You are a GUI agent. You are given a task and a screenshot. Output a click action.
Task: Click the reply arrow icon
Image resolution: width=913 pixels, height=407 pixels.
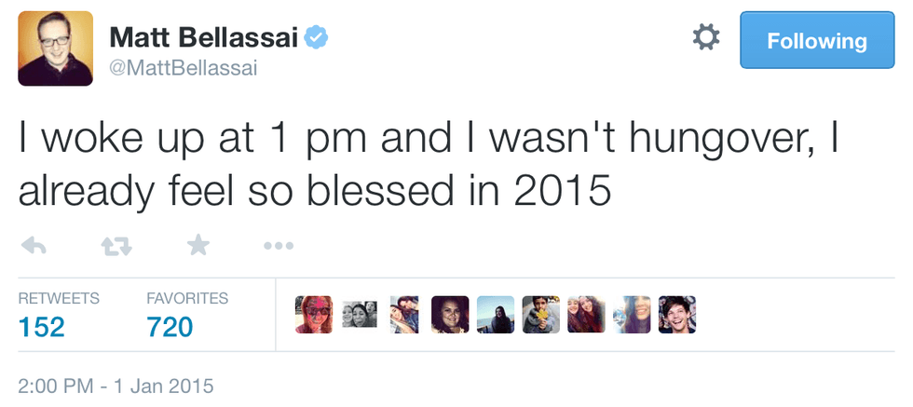click(x=33, y=246)
